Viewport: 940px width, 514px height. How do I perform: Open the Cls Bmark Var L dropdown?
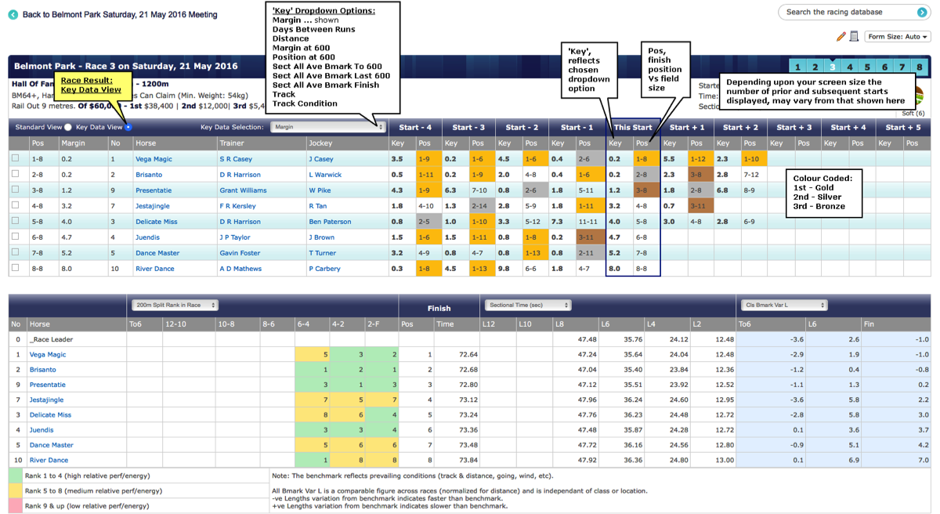[x=783, y=306]
